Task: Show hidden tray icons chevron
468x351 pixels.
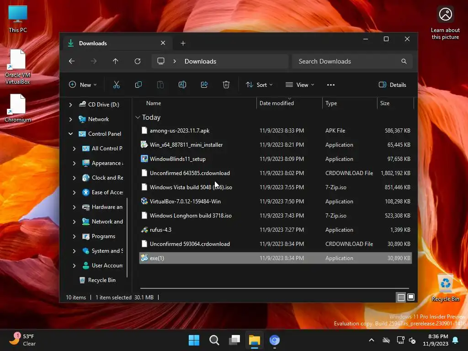Action: (x=372, y=340)
